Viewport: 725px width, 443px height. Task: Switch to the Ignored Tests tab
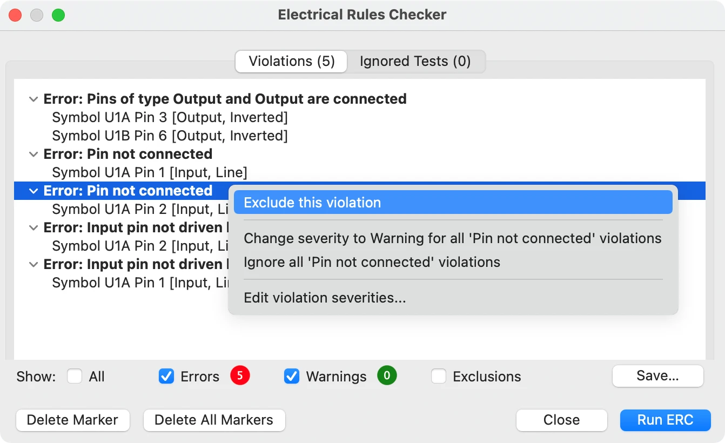[x=415, y=62]
